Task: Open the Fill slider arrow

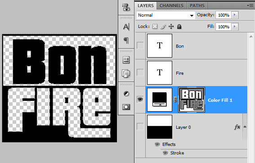Action: pyautogui.click(x=234, y=27)
